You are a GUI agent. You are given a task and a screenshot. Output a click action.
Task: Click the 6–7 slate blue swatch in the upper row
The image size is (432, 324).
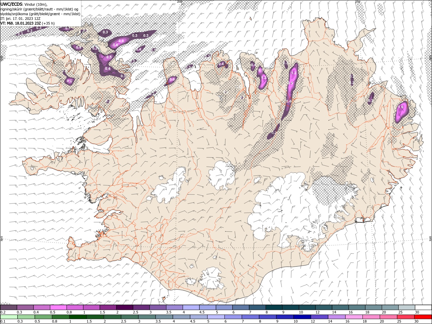point(241,307)
